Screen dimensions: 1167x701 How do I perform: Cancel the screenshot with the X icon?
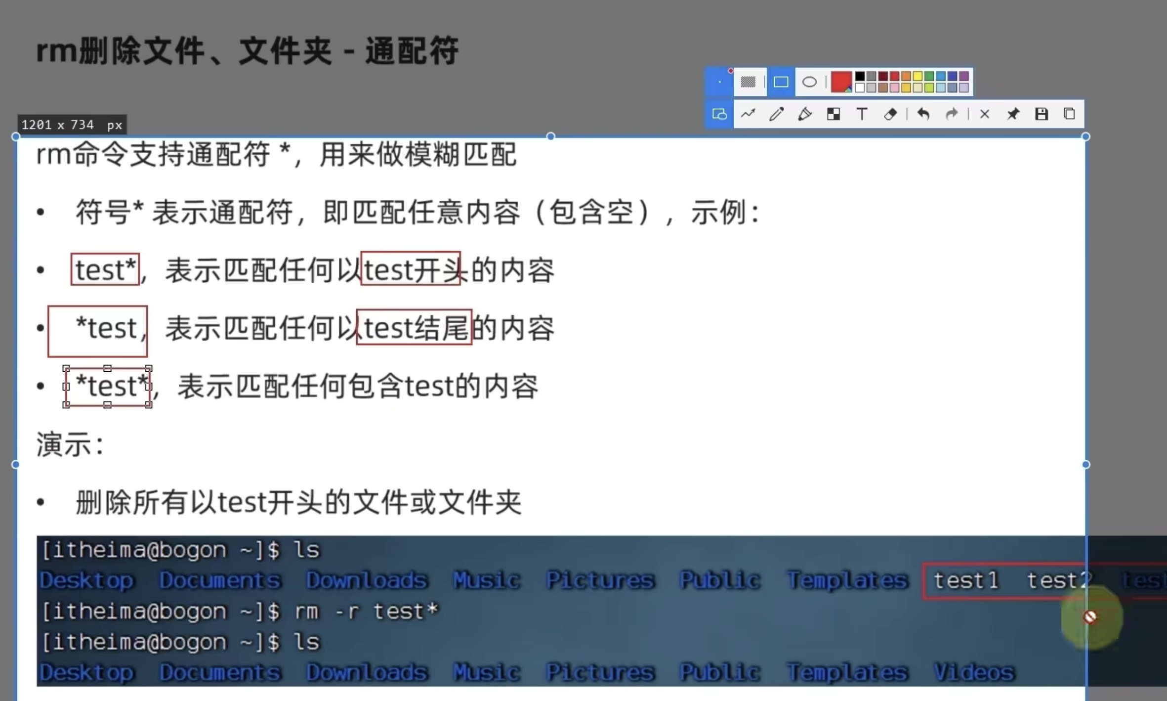point(985,114)
